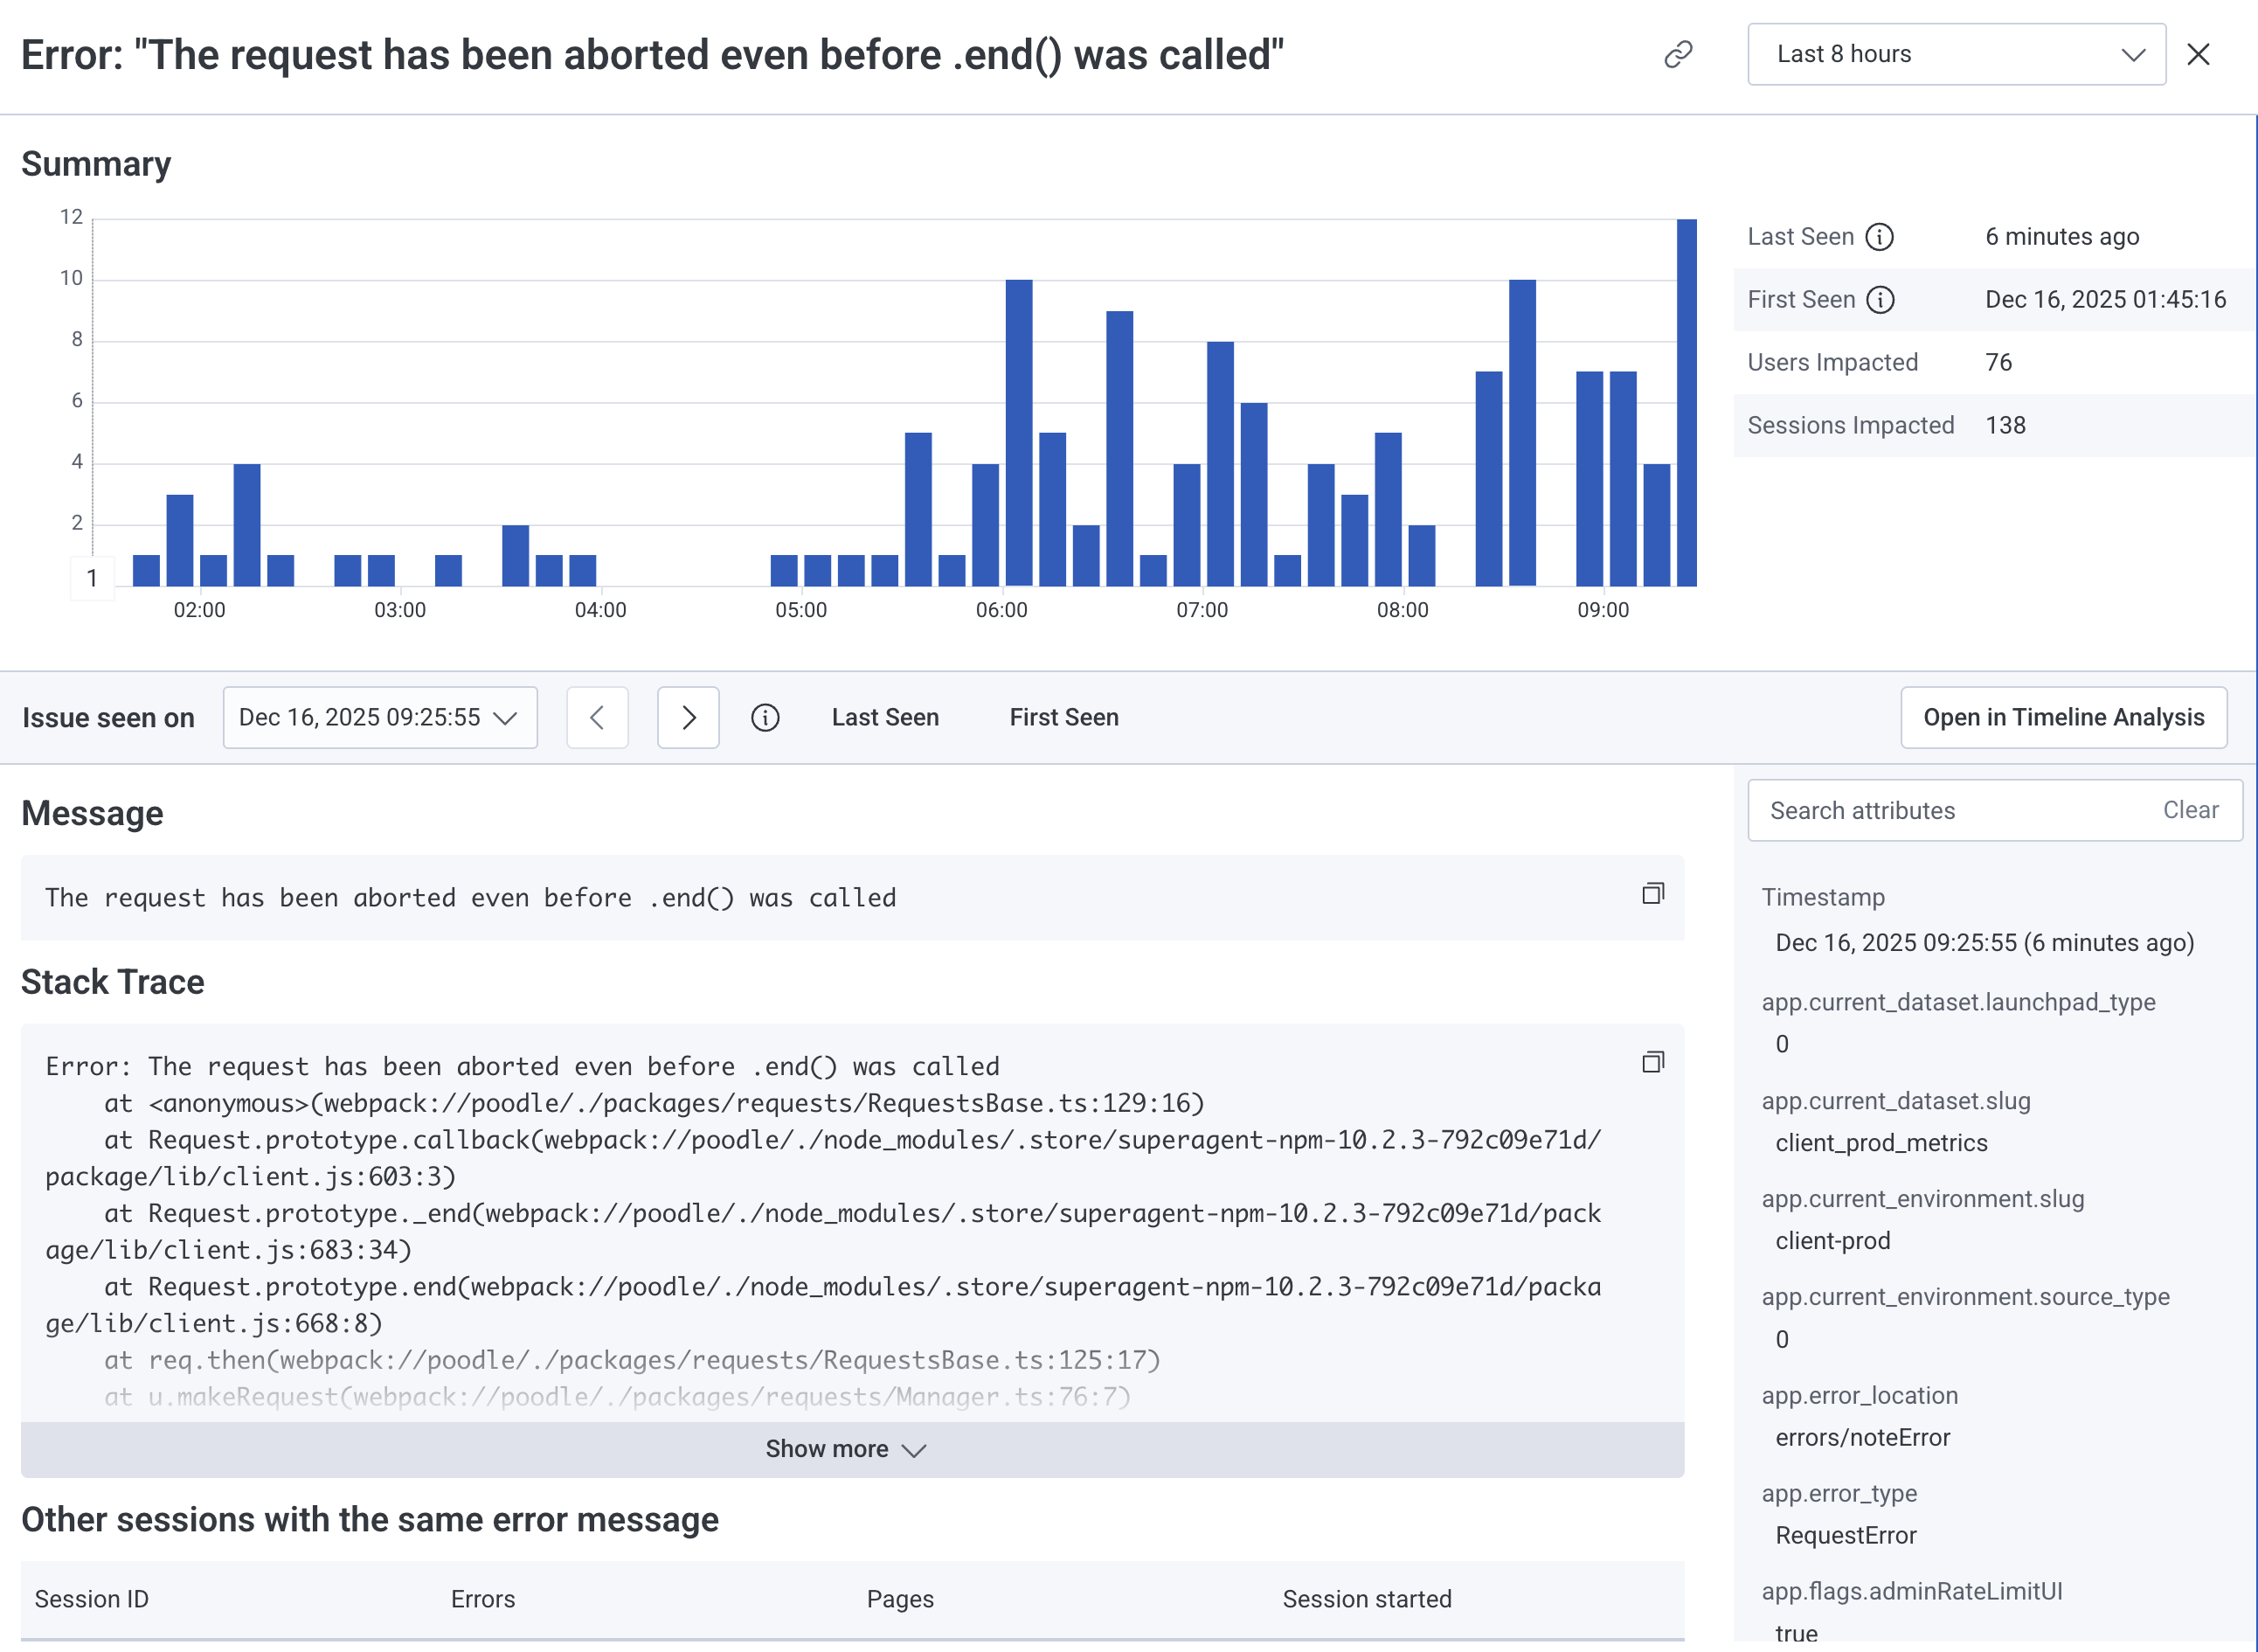Click the 10-count bar at 06:00
2258x1652 pixels.
tap(1019, 432)
